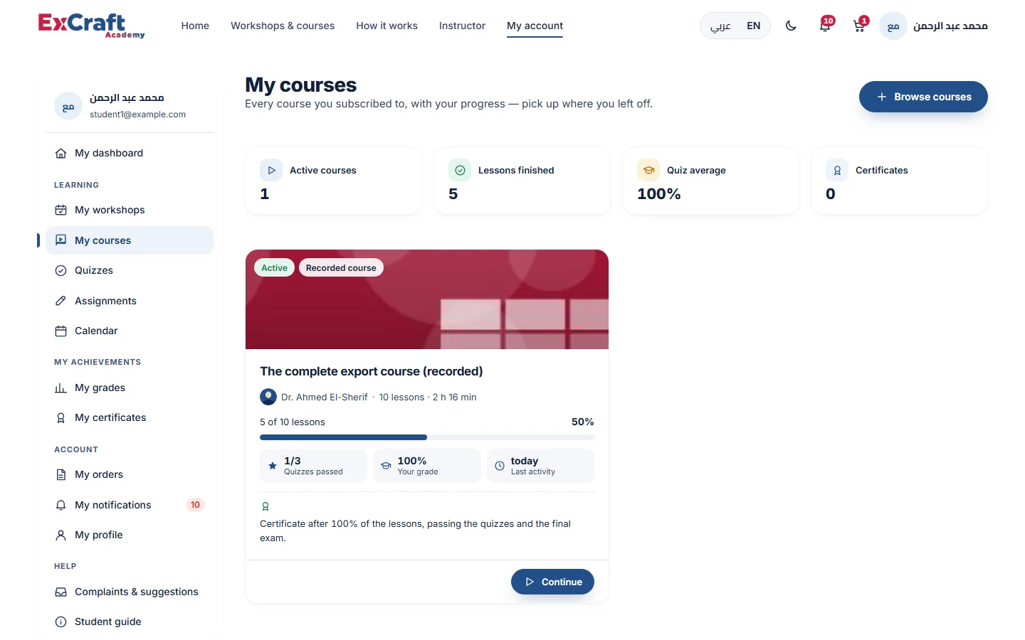Click the Quiz average graduation cap icon
Image resolution: width=1025 pixels, height=640 pixels.
tap(648, 170)
